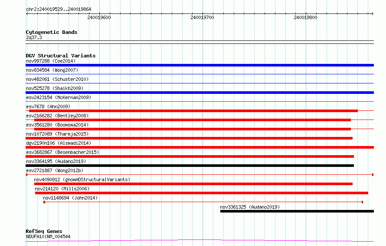Select the red bar under esv2166282

(x=193, y=120)
